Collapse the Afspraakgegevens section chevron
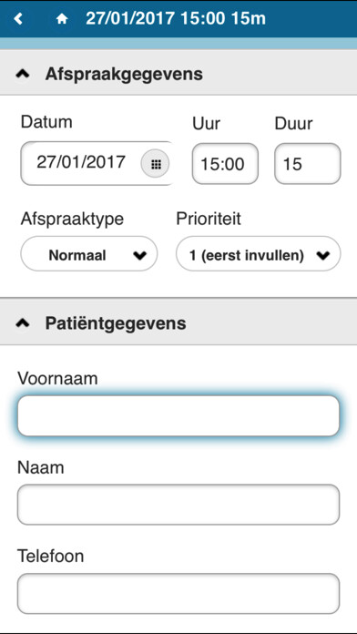The image size is (357, 634). (23, 73)
